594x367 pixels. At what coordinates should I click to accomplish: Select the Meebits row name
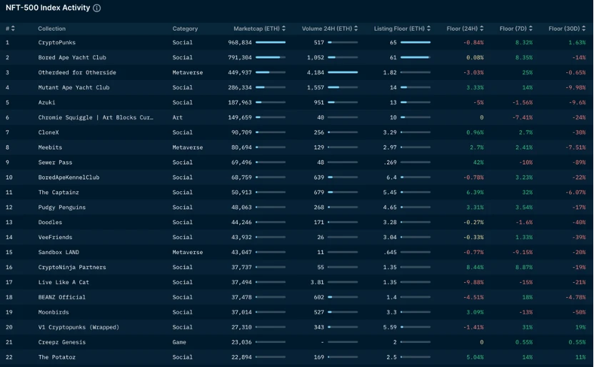pyautogui.click(x=50, y=147)
